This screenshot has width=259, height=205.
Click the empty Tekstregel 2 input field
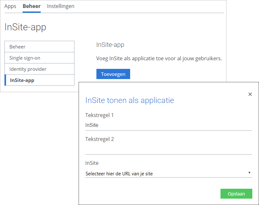click(169, 150)
